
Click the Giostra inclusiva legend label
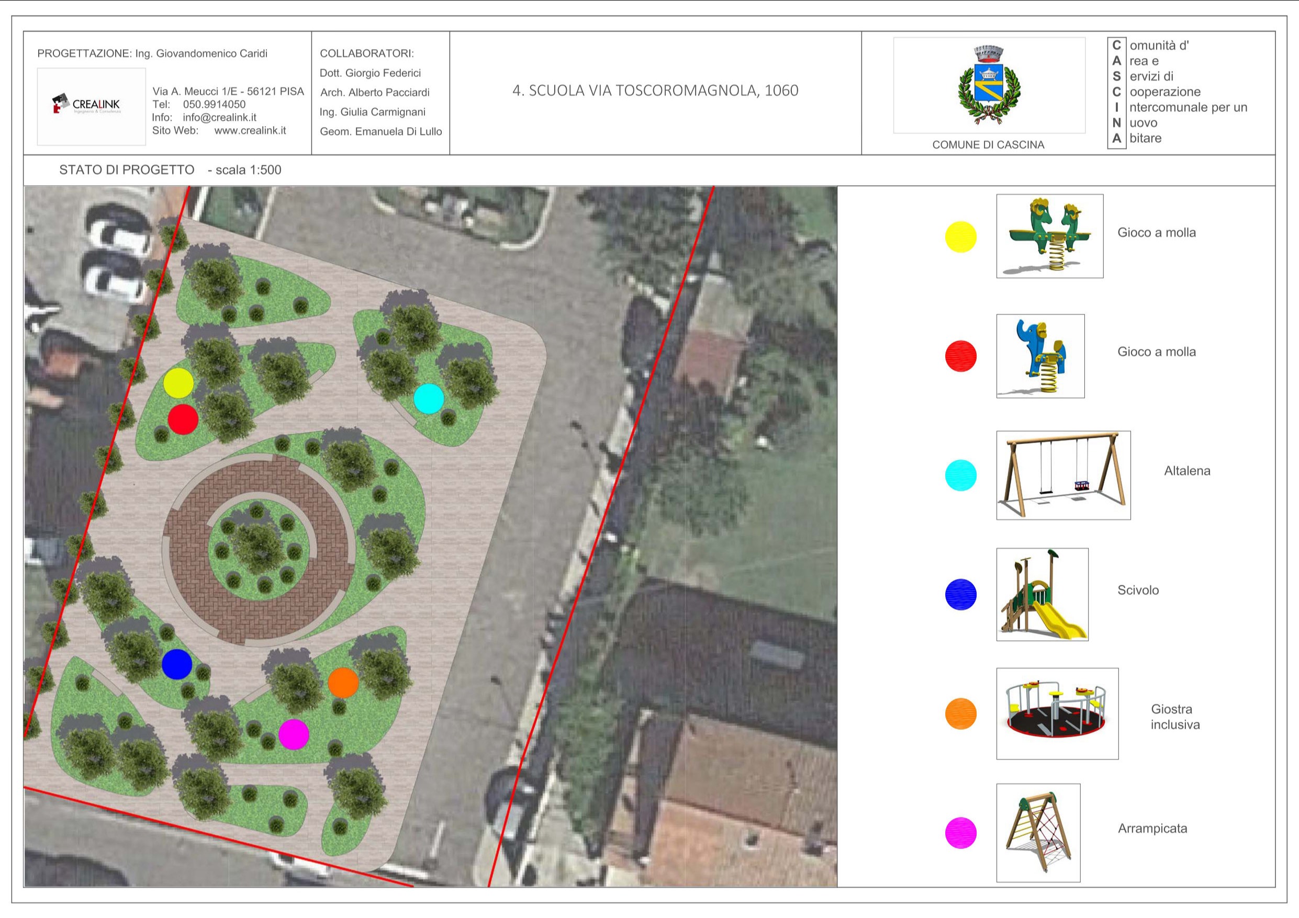(x=1174, y=717)
